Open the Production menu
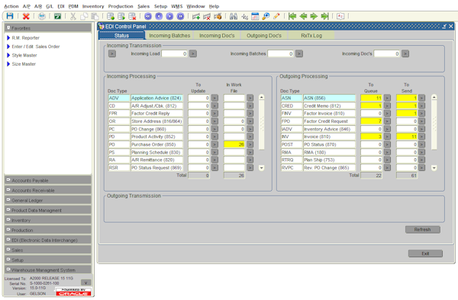The height and width of the screenshot is (300, 458). tap(121, 6)
